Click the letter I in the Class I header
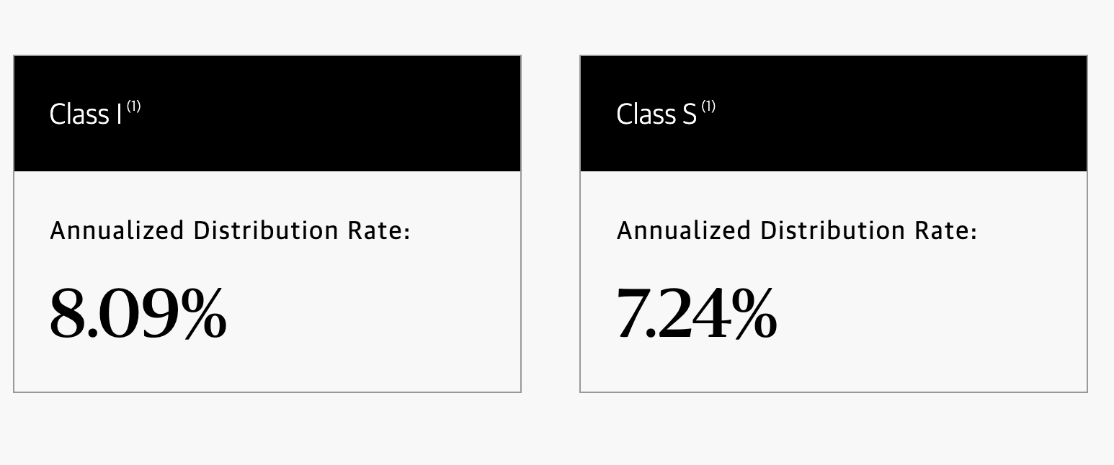The width and height of the screenshot is (1114, 465). click(x=119, y=114)
